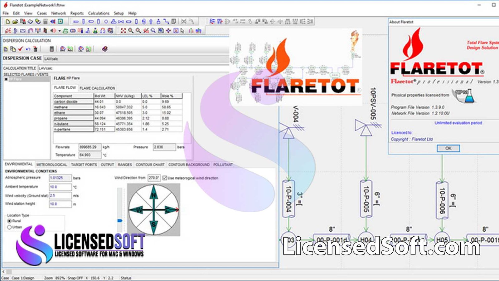Open the Network menu

[59, 13]
